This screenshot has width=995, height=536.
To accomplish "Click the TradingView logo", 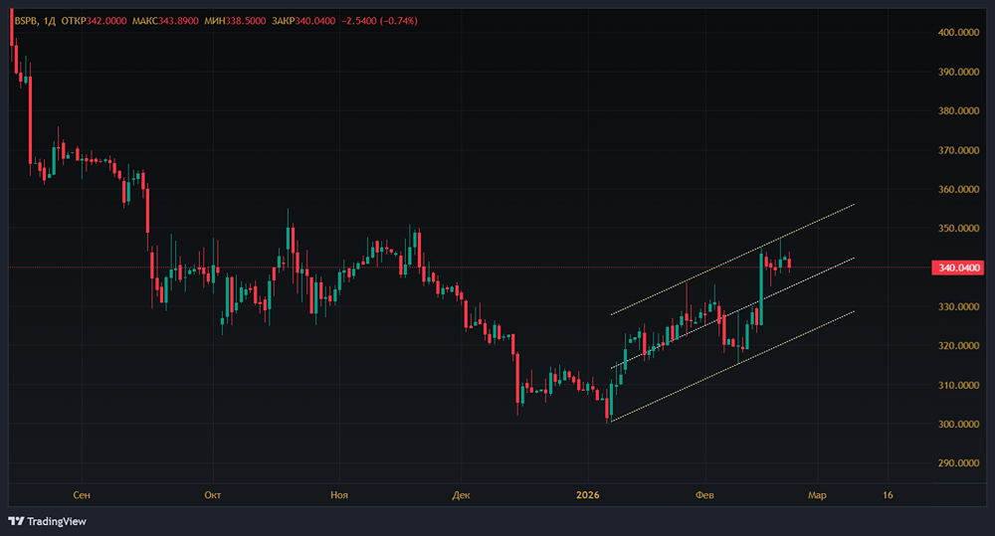I will pos(48,521).
